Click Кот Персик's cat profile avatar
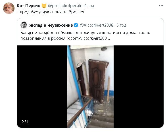 click(9, 8)
